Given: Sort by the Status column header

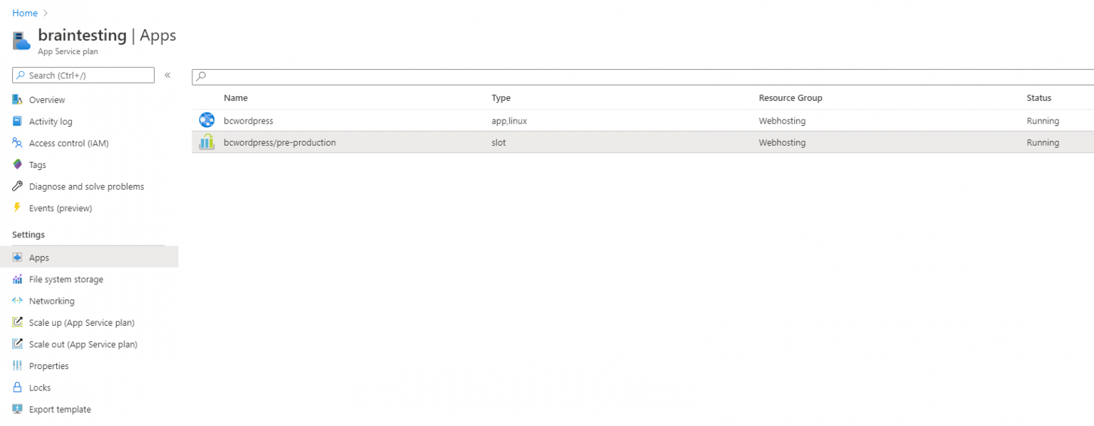Looking at the screenshot, I should coord(1038,97).
